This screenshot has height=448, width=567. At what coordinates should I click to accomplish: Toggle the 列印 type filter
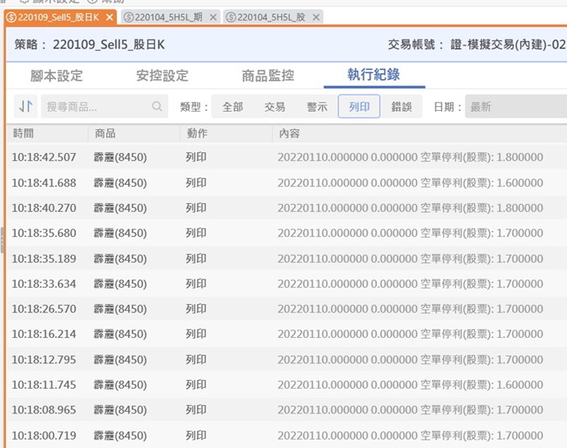tap(359, 107)
